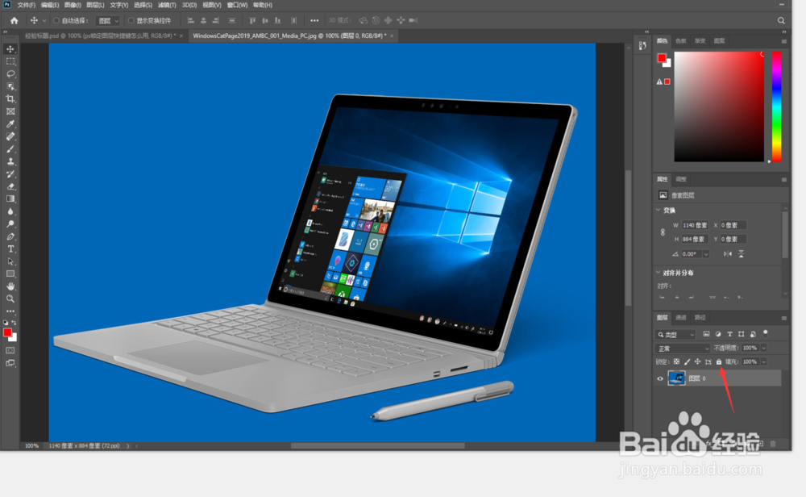The image size is (806, 497).
Task: Switch to the 通道 channels tab
Action: click(x=680, y=317)
